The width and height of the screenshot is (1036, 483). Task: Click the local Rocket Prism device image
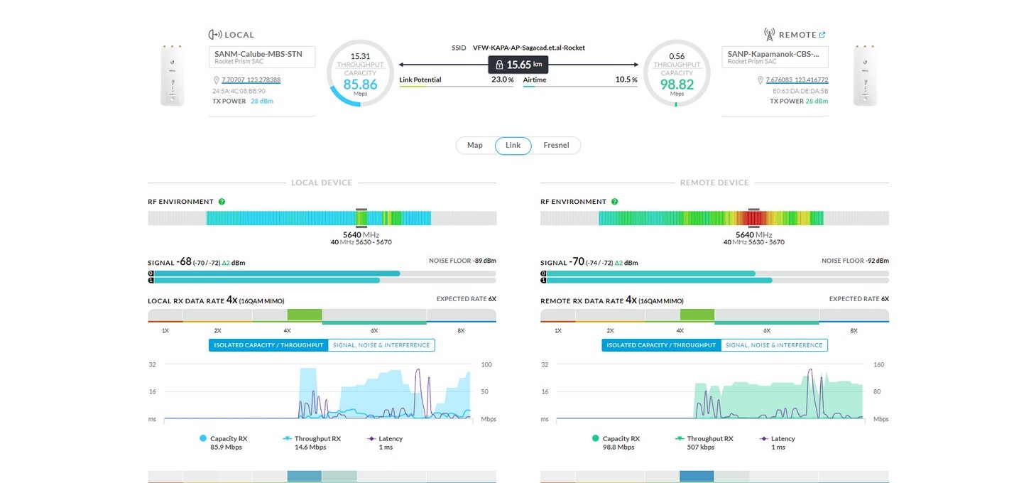172,75
